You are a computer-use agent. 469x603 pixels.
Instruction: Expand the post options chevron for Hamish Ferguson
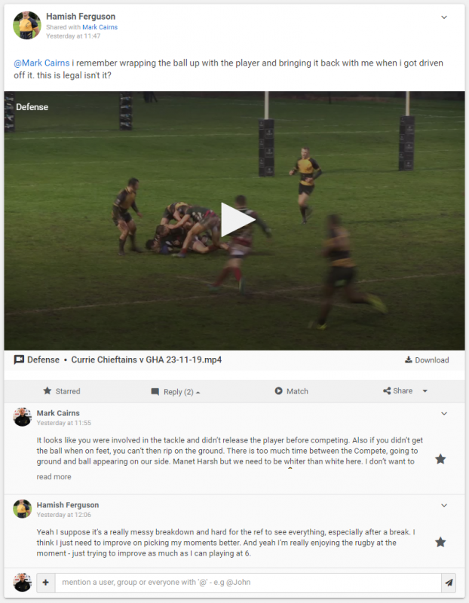pos(444,17)
